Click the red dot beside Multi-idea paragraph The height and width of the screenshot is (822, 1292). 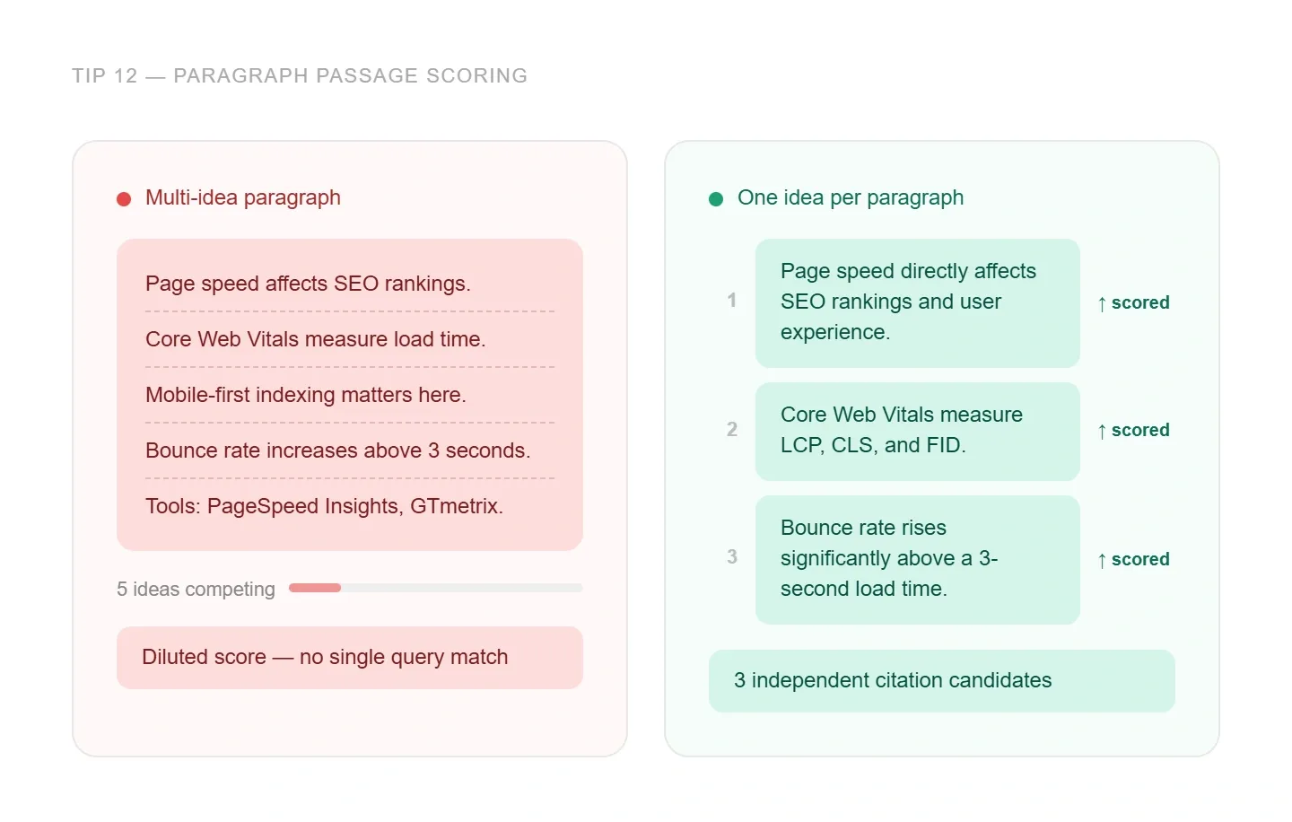[x=124, y=198]
